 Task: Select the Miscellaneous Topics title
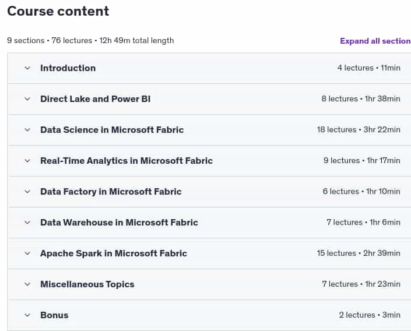click(87, 284)
